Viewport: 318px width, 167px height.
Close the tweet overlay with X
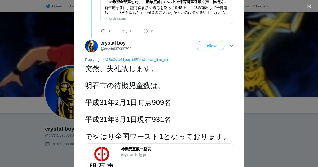point(309,6)
